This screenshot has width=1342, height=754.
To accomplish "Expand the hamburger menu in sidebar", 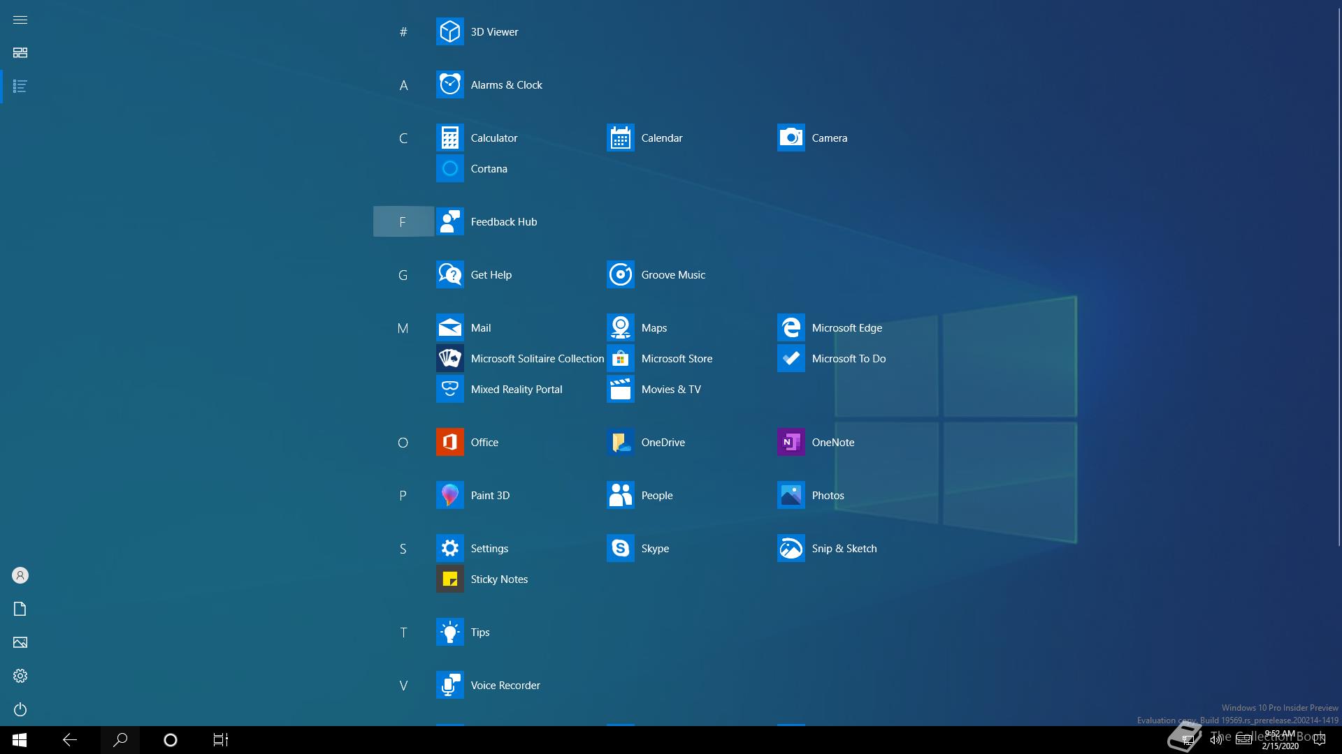I will (x=20, y=20).
